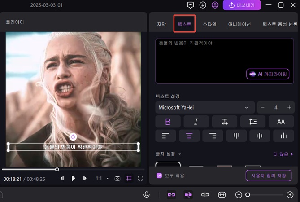Set vertical alignment to middle
300x202 pixels.
[260, 136]
